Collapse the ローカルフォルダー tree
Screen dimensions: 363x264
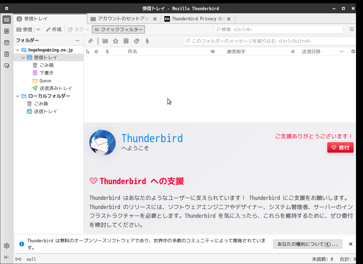[x=18, y=96]
